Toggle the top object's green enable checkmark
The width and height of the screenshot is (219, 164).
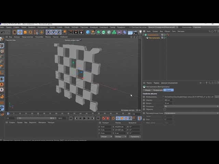[x=166, y=35]
